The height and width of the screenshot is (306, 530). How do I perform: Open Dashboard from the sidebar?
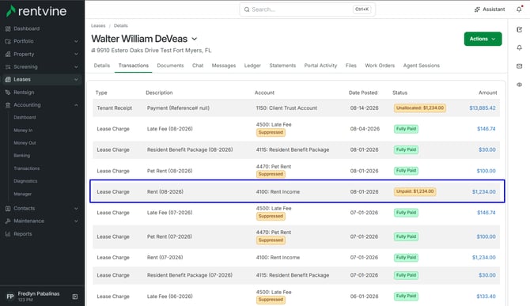[26, 28]
